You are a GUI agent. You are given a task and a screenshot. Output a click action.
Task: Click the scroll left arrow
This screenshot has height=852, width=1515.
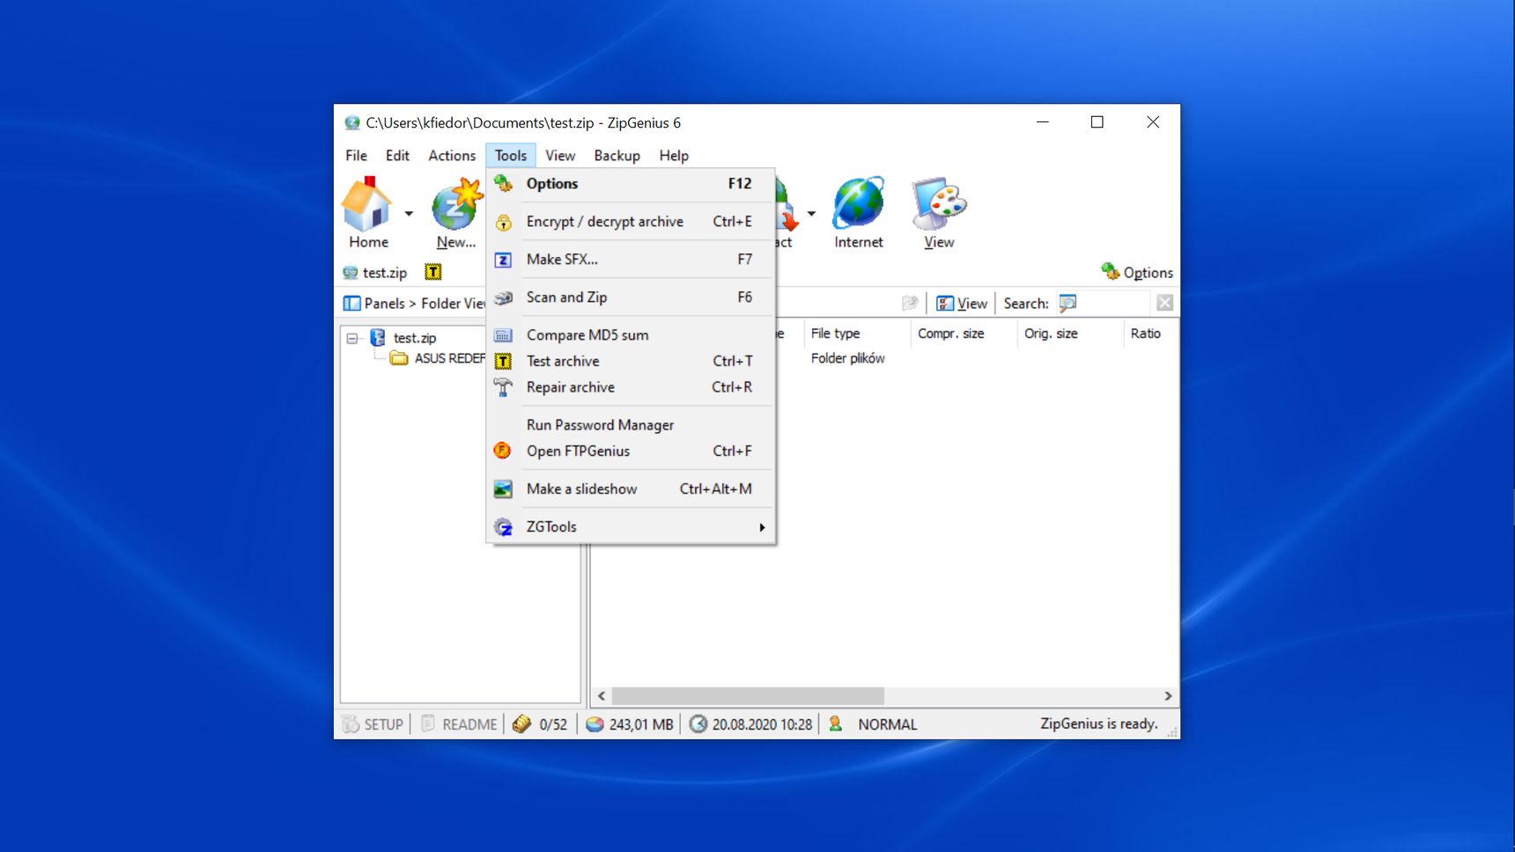(x=602, y=695)
